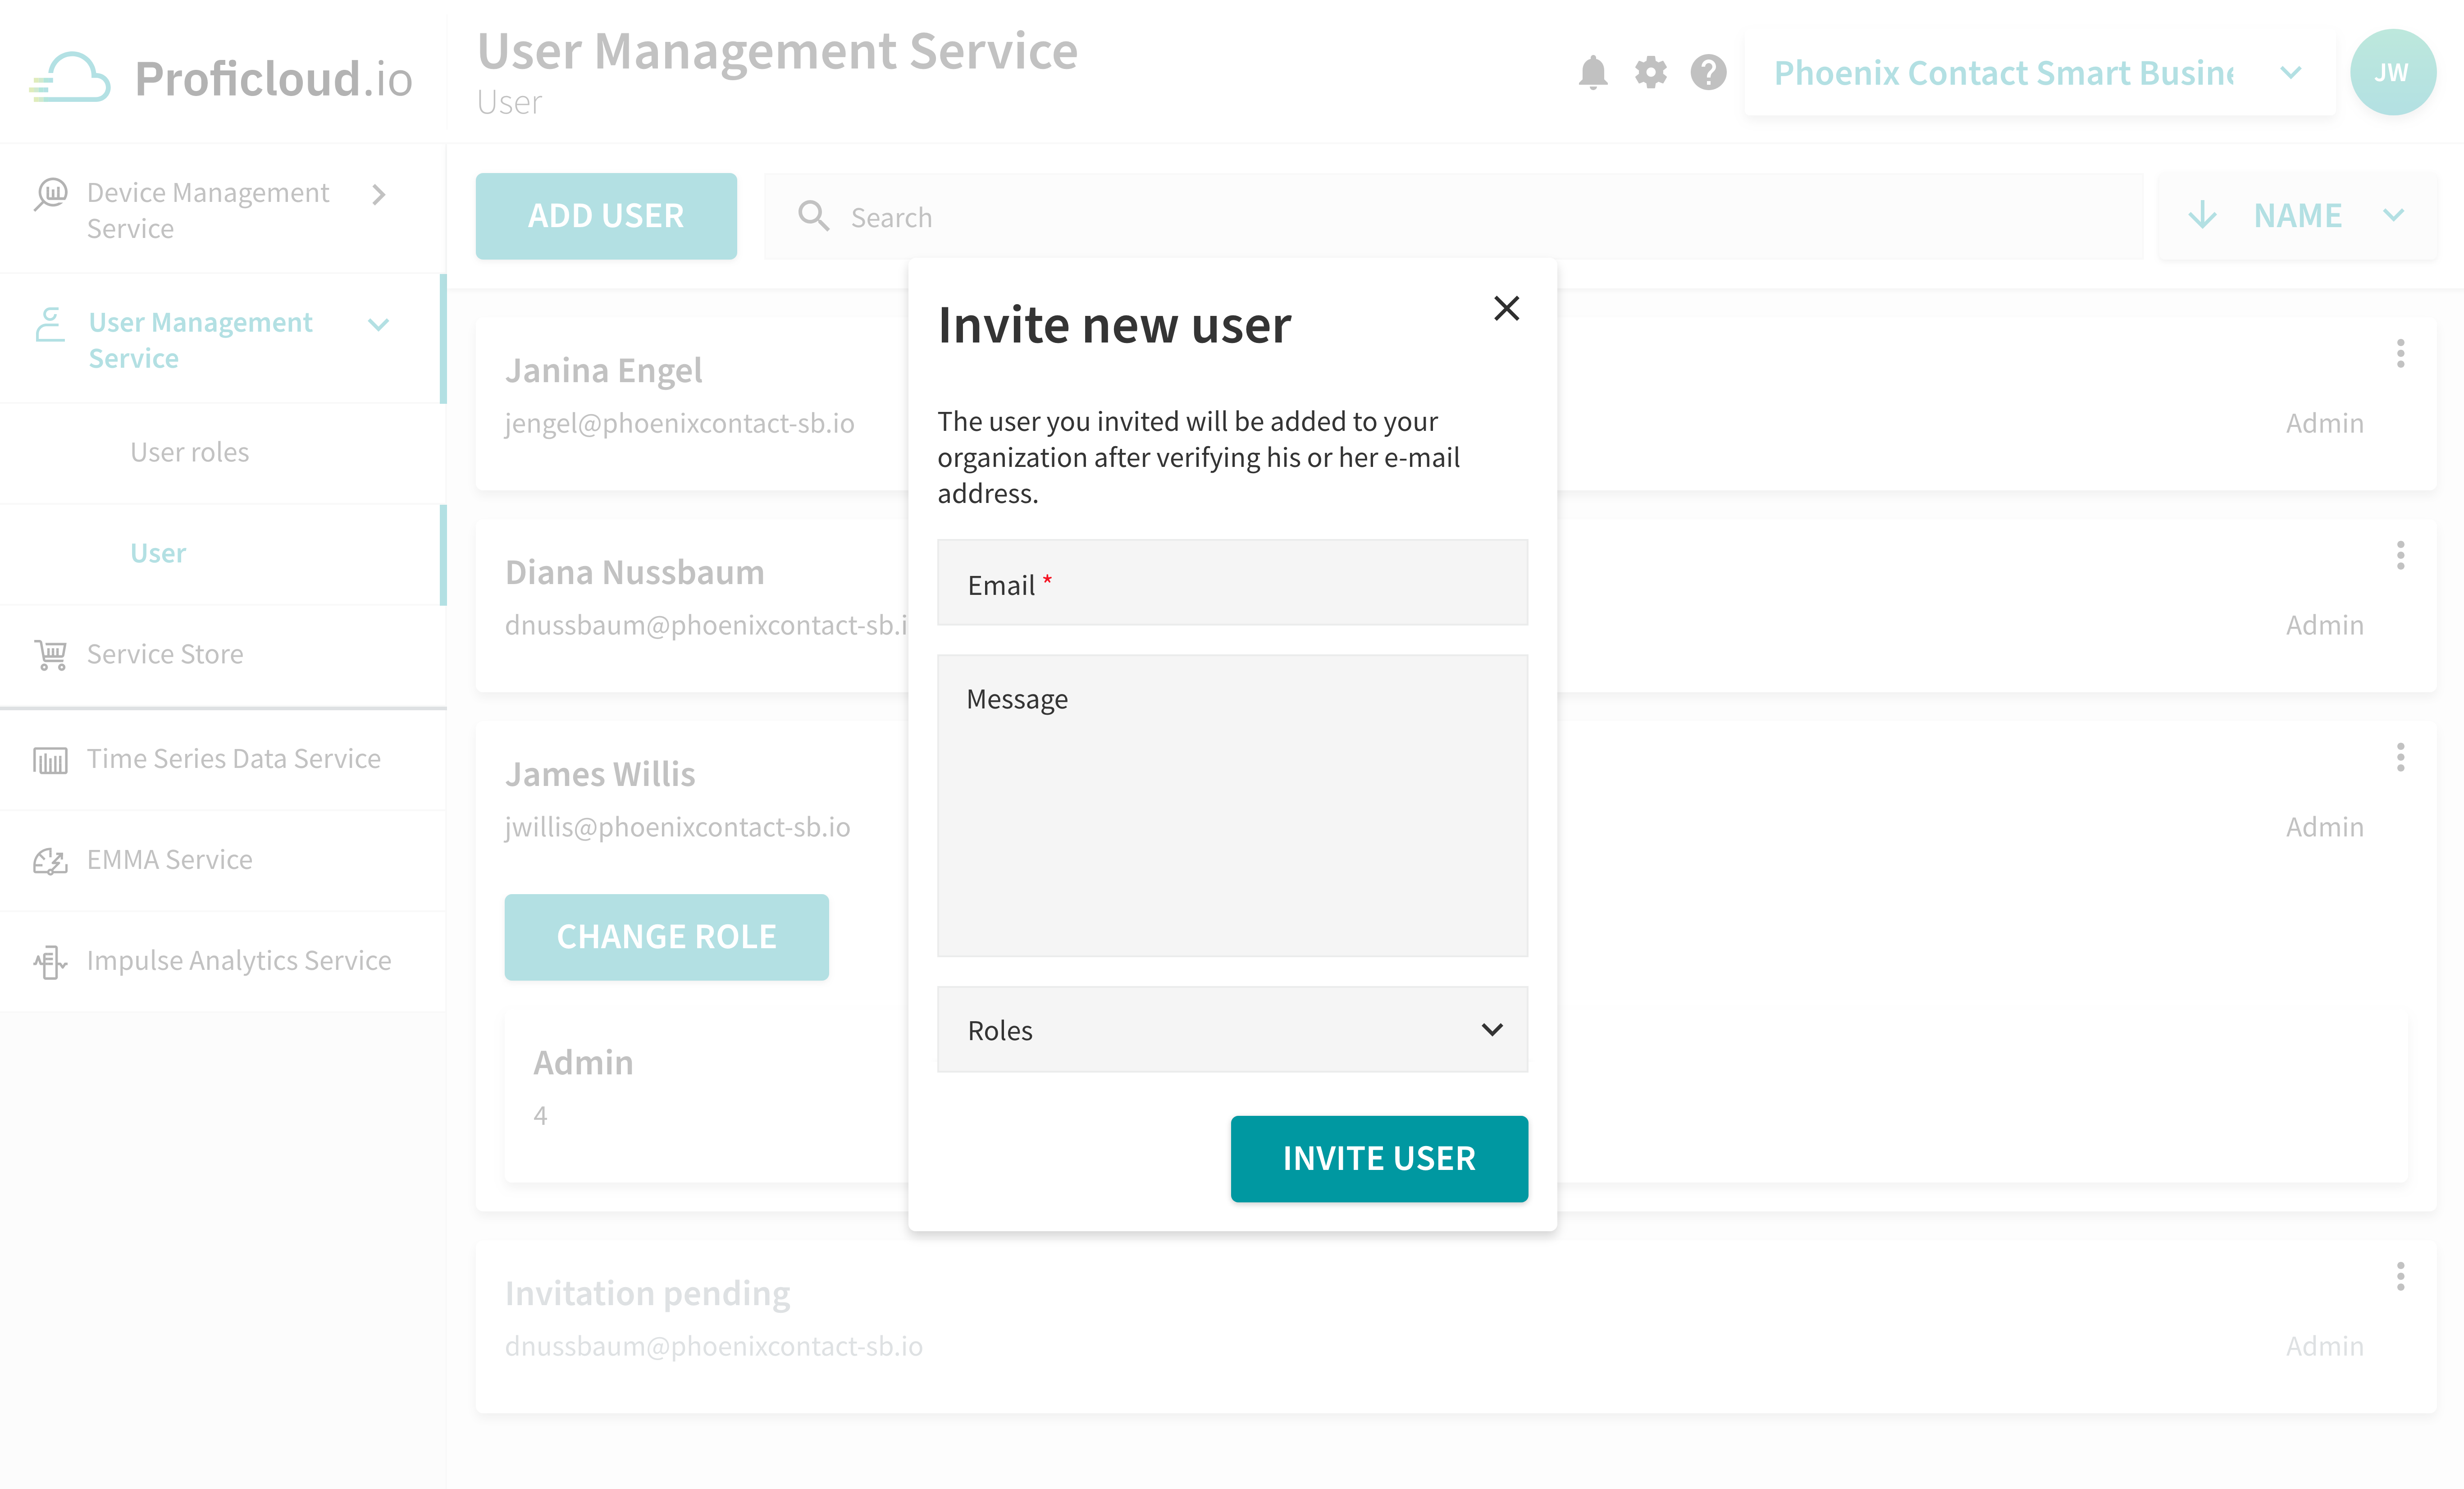Viewport: 2464px width, 1489px height.
Task: Click the Search input field
Action: click(1454, 216)
